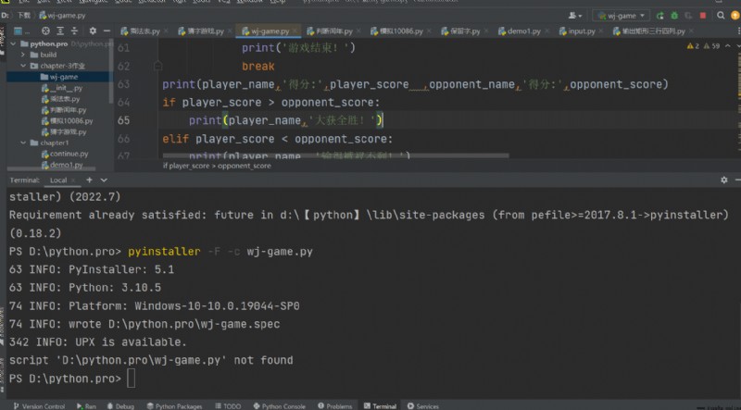The height and width of the screenshot is (410, 741).
Task: Click the run with coverage icon
Action: pyautogui.click(x=688, y=16)
